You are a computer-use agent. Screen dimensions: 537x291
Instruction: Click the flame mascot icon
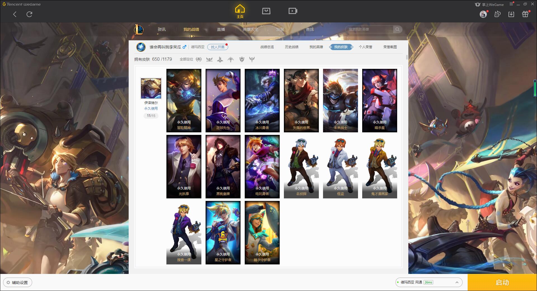point(497,14)
